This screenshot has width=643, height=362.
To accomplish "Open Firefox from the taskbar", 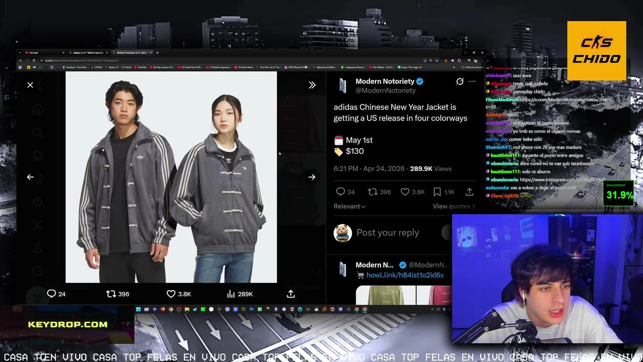I will [163, 309].
